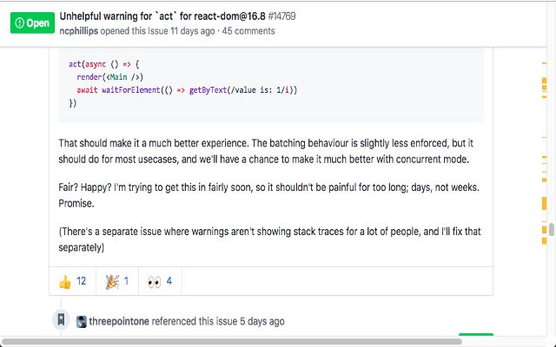Click paragraph starting '(There's a separate issue'
This screenshot has height=347, width=556.
pyautogui.click(x=269, y=239)
